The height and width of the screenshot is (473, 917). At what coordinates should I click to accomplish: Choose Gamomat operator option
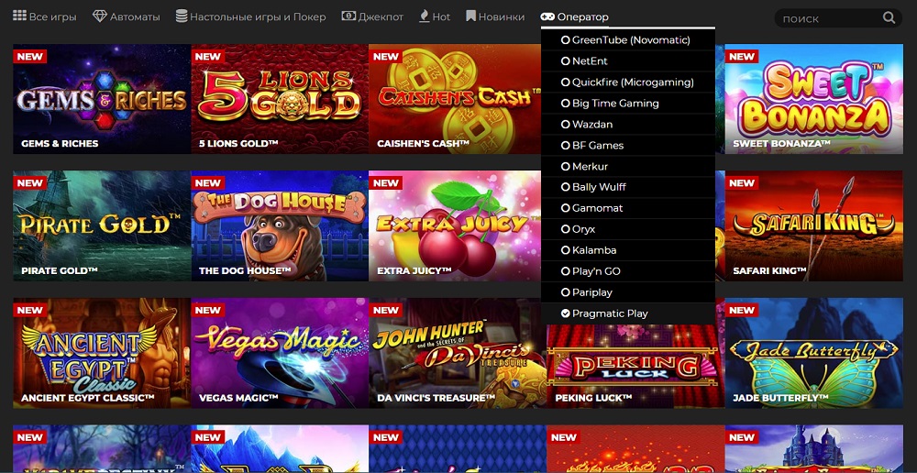pyautogui.click(x=628, y=208)
